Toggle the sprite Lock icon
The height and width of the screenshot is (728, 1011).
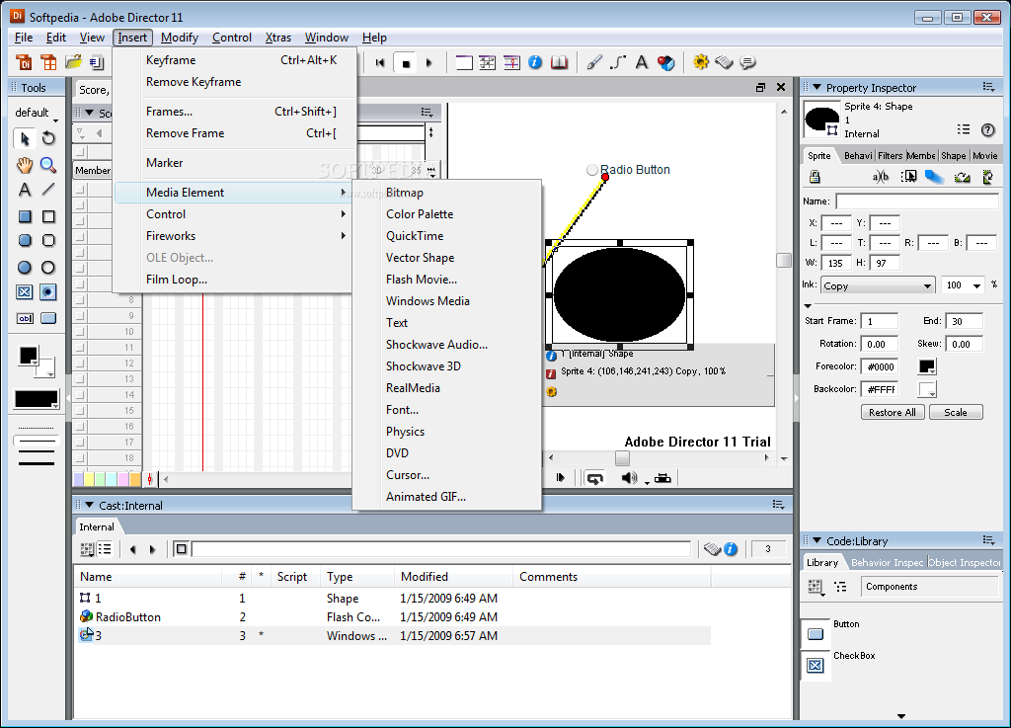click(x=815, y=177)
